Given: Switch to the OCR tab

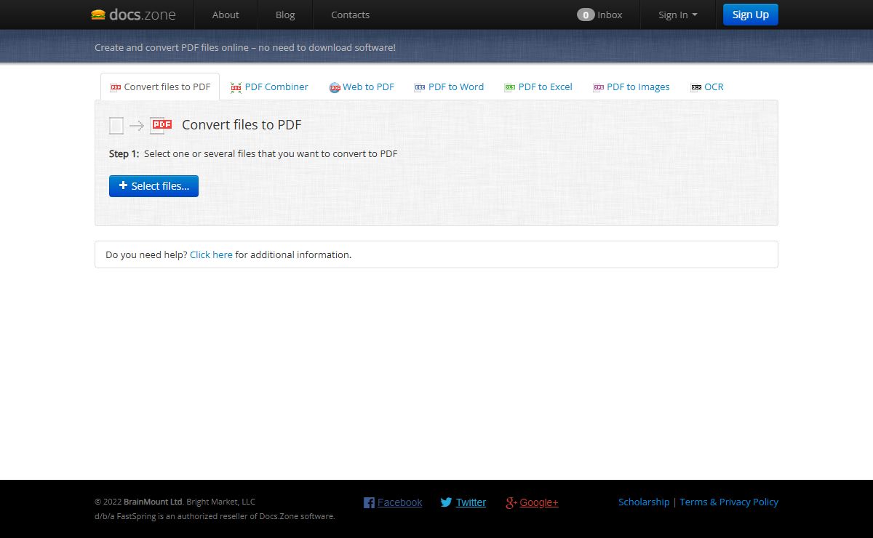Looking at the screenshot, I should point(714,87).
